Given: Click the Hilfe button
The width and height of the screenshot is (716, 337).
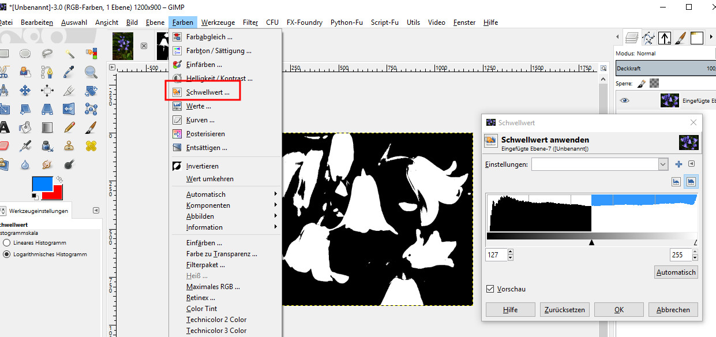Looking at the screenshot, I should point(511,309).
